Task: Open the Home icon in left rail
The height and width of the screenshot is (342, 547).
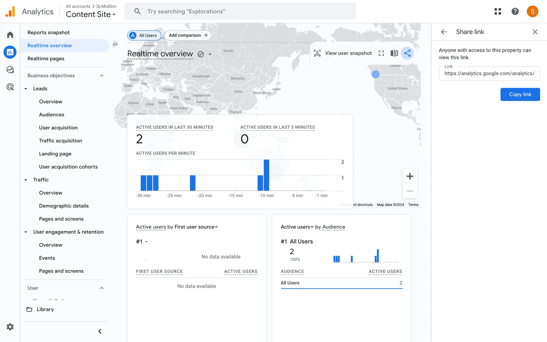Action: pos(10,35)
